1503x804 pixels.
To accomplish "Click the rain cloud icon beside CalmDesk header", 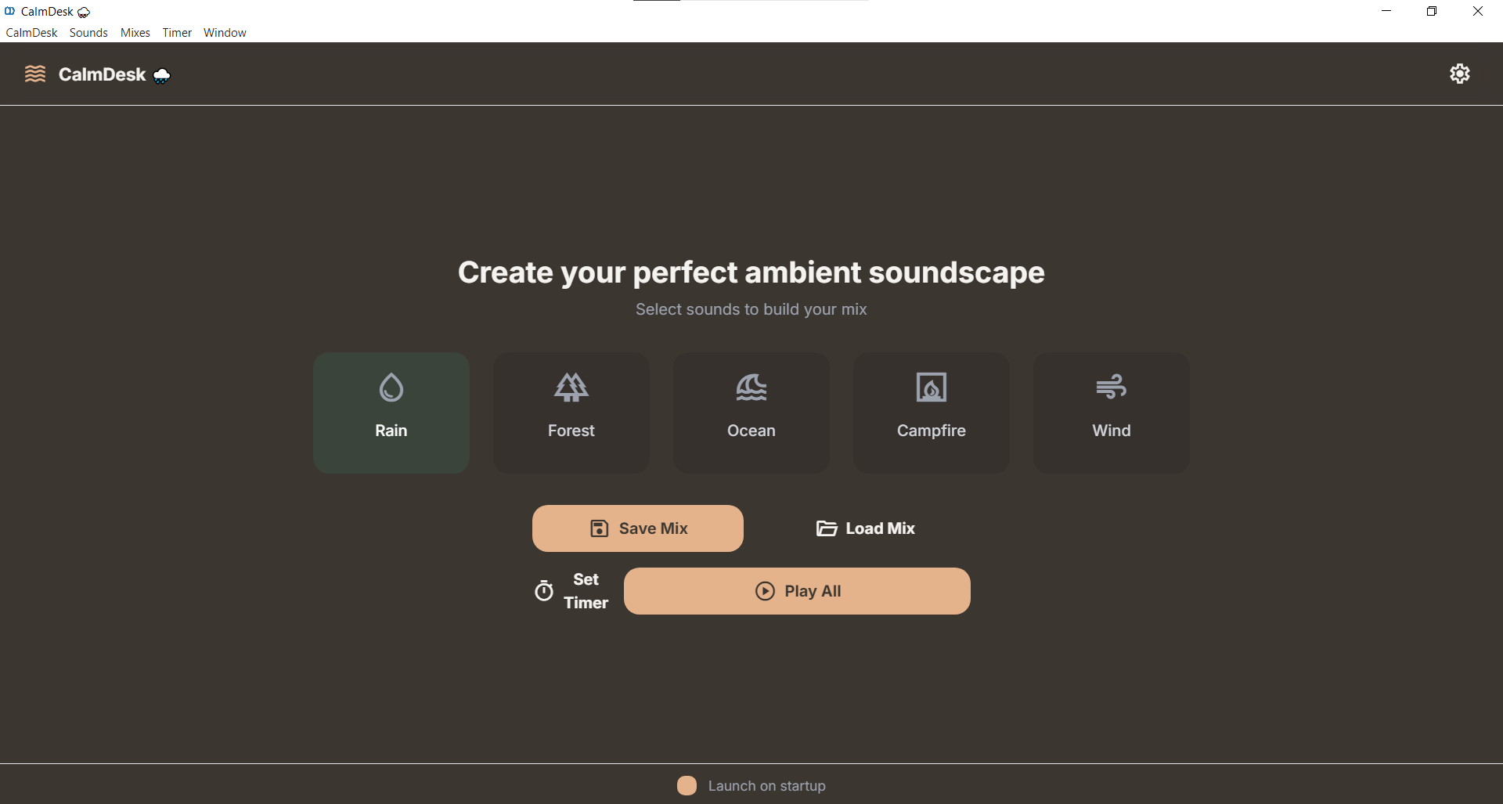I will [162, 75].
